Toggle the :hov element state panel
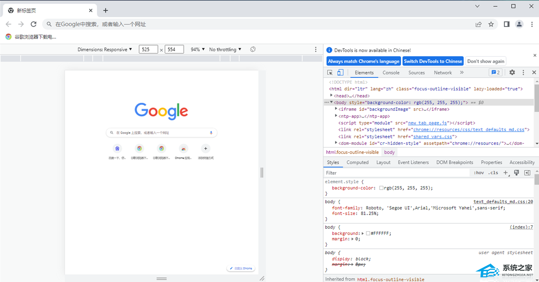Image resolution: width=539 pixels, height=282 pixels. pos(479,173)
